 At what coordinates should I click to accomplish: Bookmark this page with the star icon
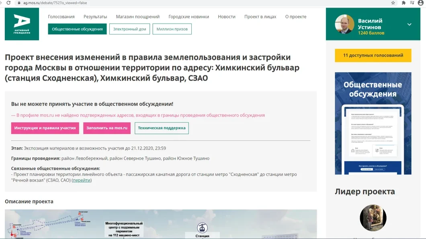pyautogui.click(x=393, y=3)
